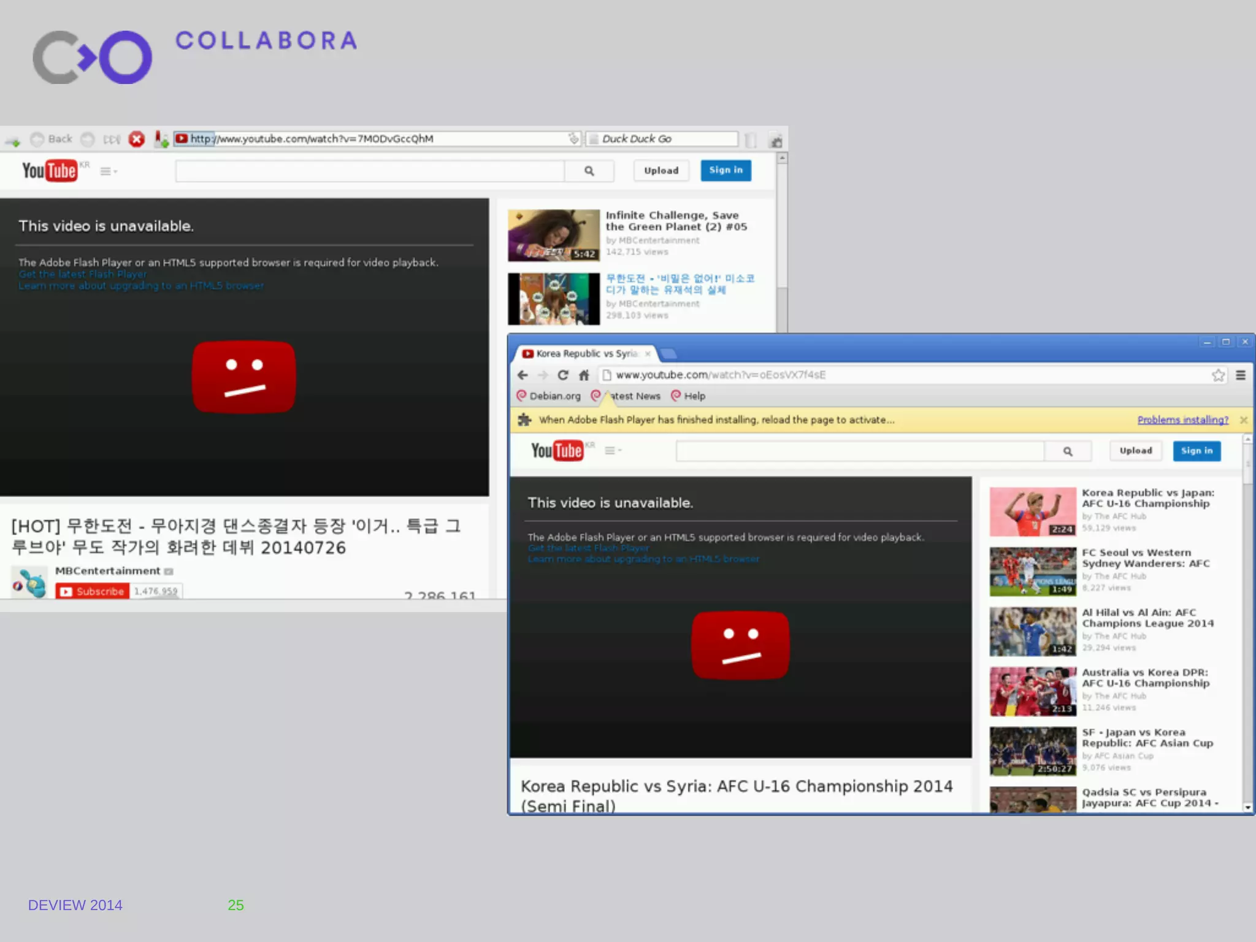Open the Chrome hamburger menu
1256x942 pixels.
[x=1241, y=375]
